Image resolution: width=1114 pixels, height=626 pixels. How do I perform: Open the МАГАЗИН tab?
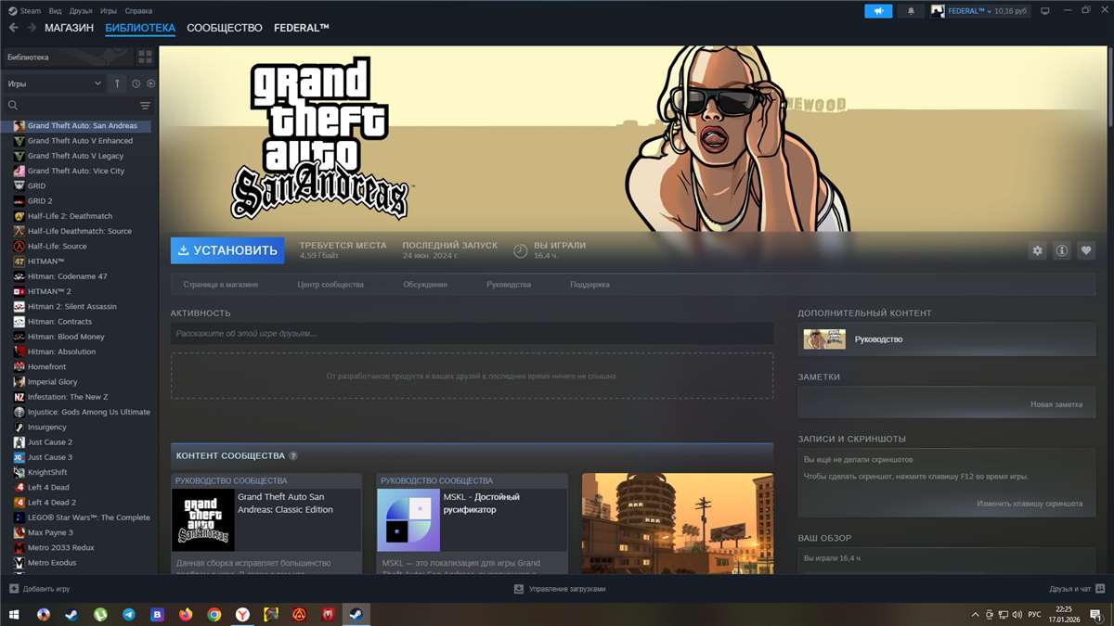[x=69, y=28]
